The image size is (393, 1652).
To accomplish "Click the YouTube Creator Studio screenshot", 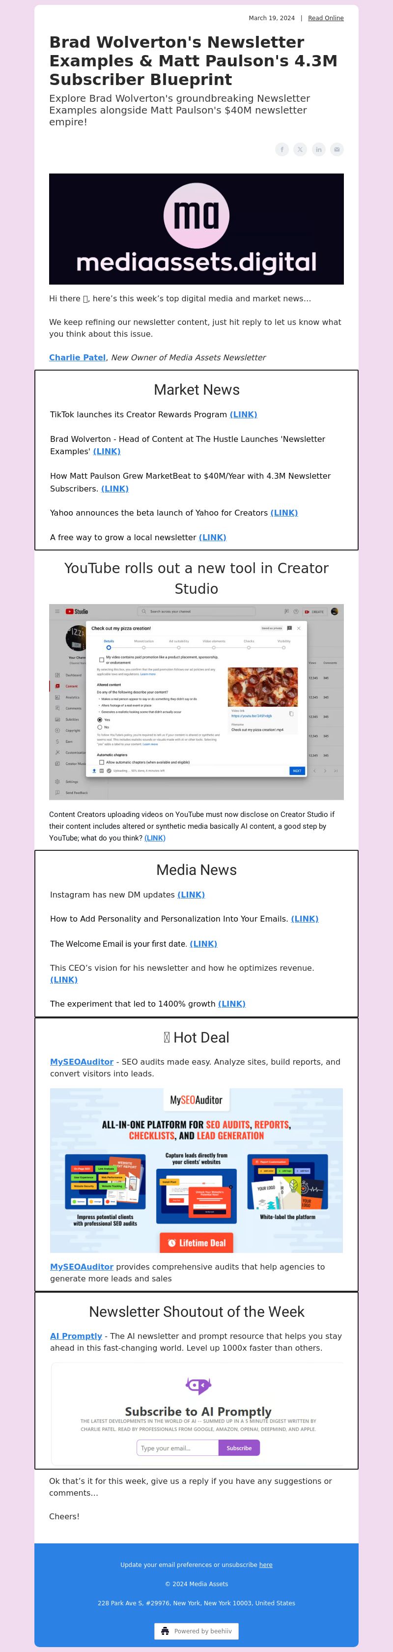I will tap(196, 701).
